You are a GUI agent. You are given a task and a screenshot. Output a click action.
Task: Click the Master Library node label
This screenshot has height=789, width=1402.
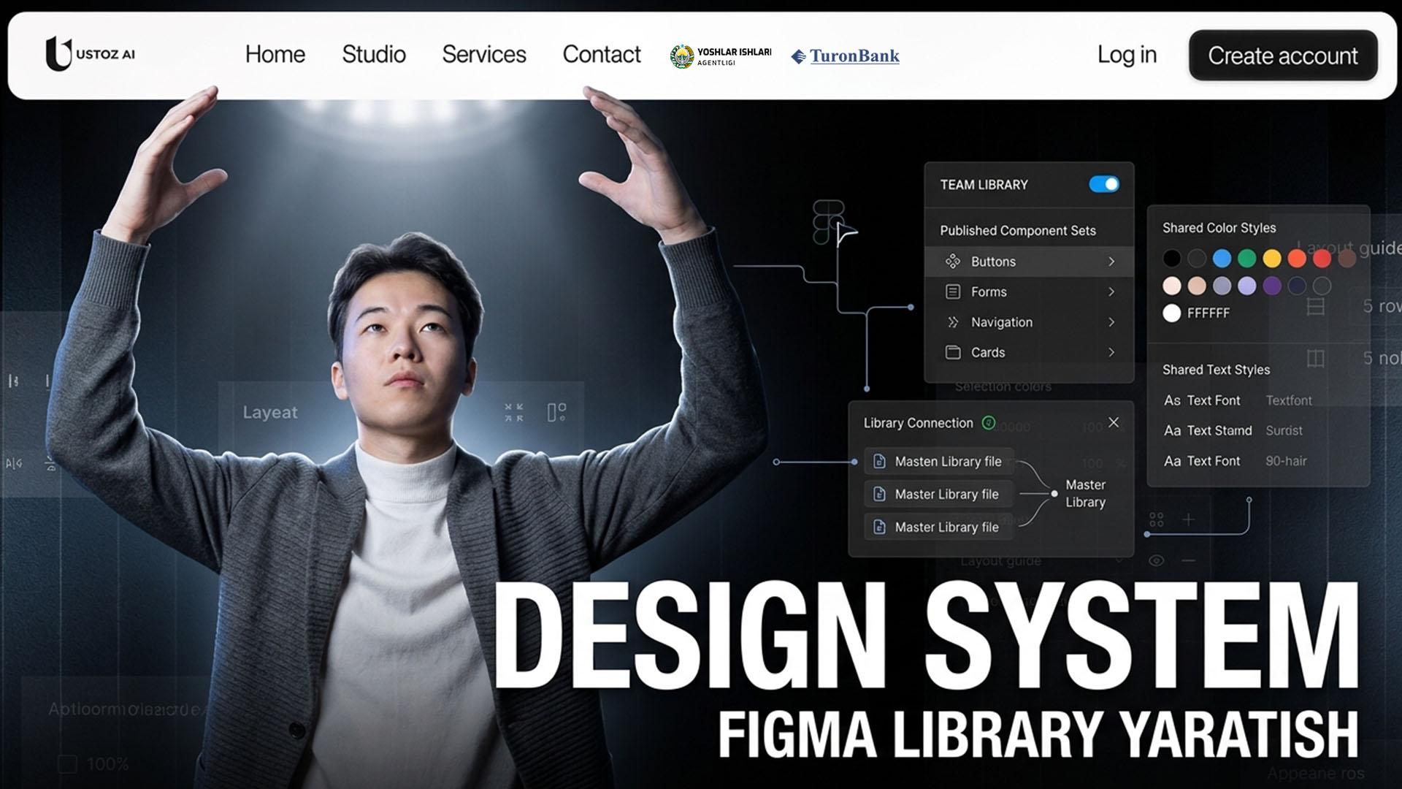pos(1085,493)
